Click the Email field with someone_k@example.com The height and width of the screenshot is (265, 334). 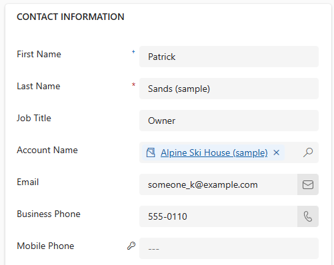pos(218,184)
